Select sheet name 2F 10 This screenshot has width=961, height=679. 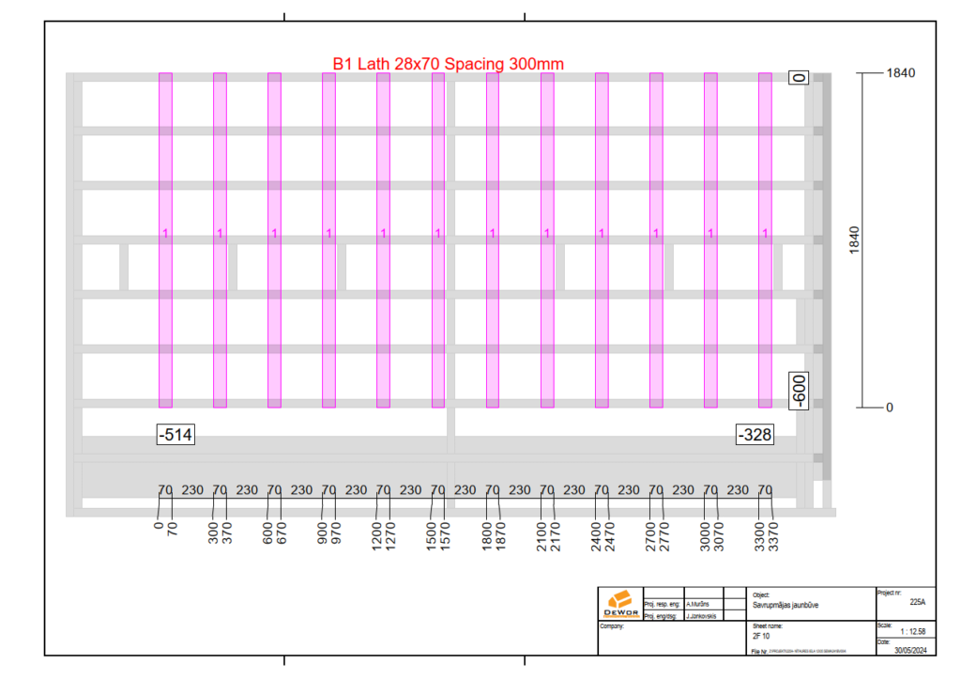(762, 636)
